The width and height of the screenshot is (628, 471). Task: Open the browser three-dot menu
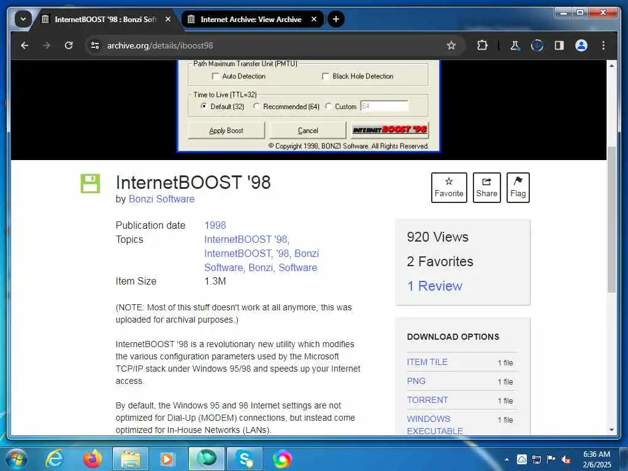pos(603,45)
